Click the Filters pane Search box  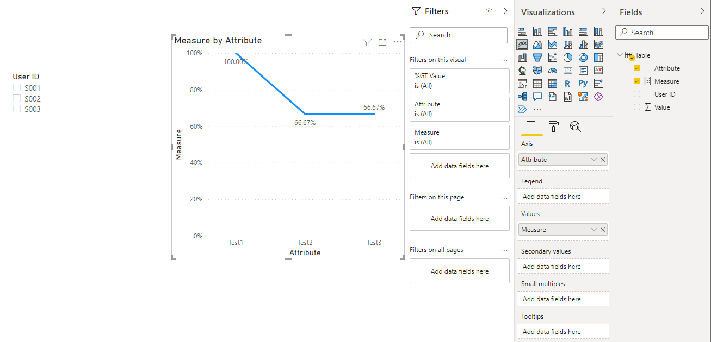(x=459, y=35)
